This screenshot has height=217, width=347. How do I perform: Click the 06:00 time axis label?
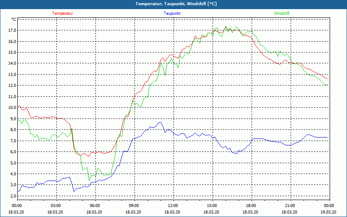point(95,206)
